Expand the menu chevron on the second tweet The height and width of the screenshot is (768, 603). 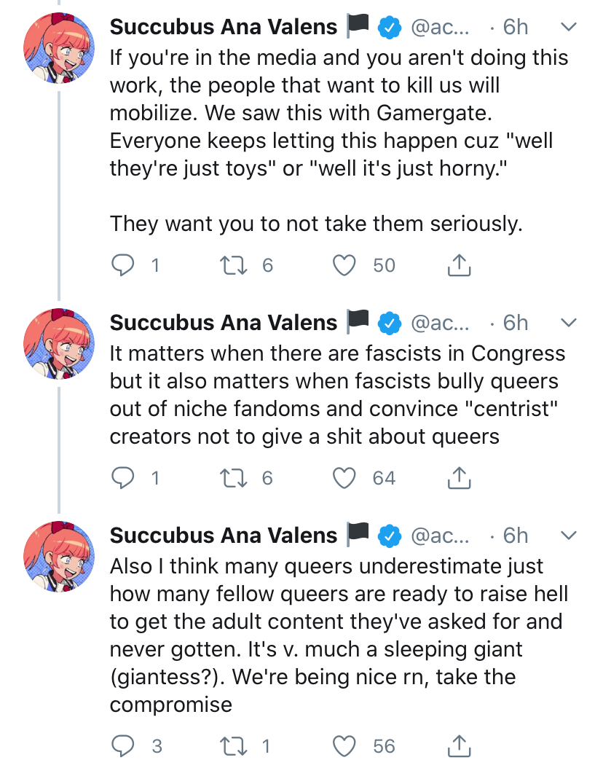[x=567, y=323]
